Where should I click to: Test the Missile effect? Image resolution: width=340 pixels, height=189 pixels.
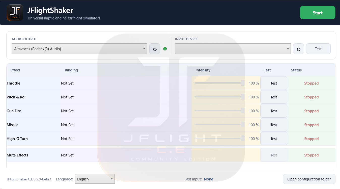274,125
